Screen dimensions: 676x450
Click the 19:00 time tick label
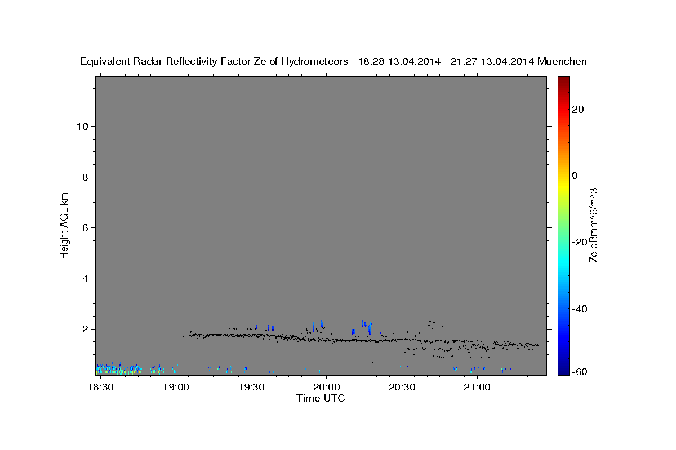pyautogui.click(x=176, y=388)
